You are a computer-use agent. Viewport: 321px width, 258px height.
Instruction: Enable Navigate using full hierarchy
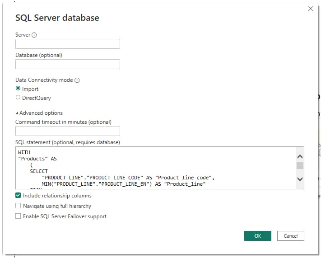coord(18,206)
